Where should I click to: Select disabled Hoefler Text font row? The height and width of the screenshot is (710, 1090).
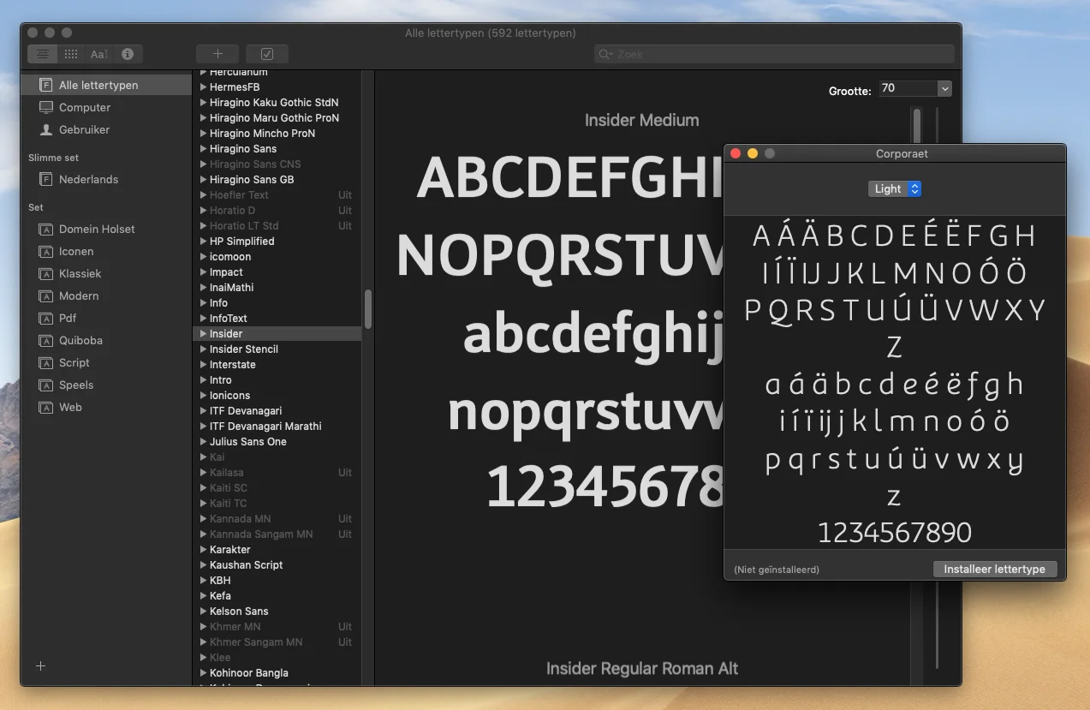(277, 195)
